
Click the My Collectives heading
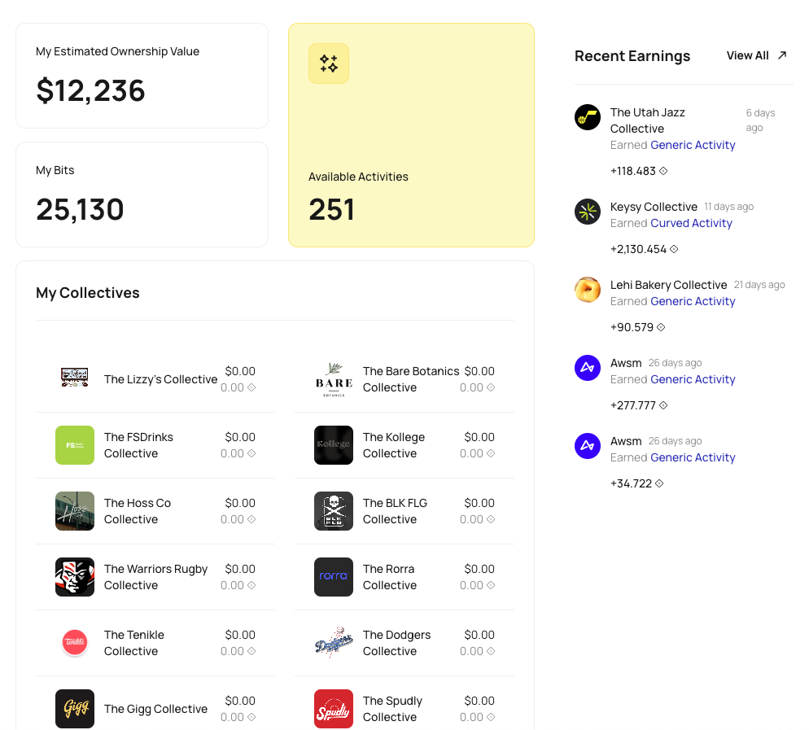88,292
